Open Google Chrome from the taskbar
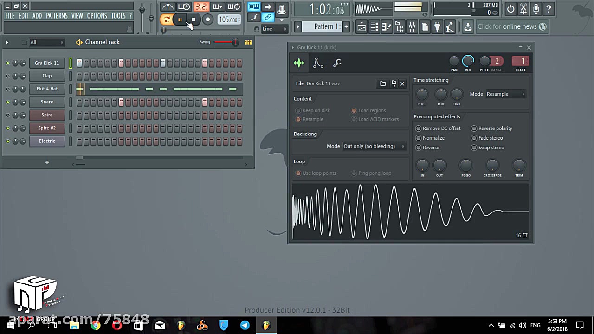This screenshot has height=334, width=594. (96, 325)
